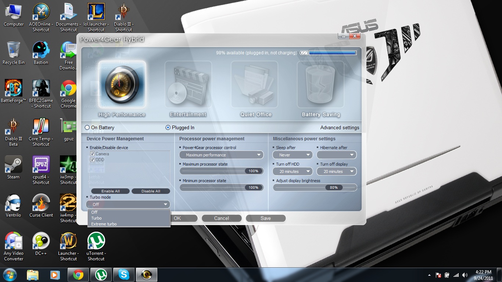Launch the Steam desktop icon

(14, 167)
